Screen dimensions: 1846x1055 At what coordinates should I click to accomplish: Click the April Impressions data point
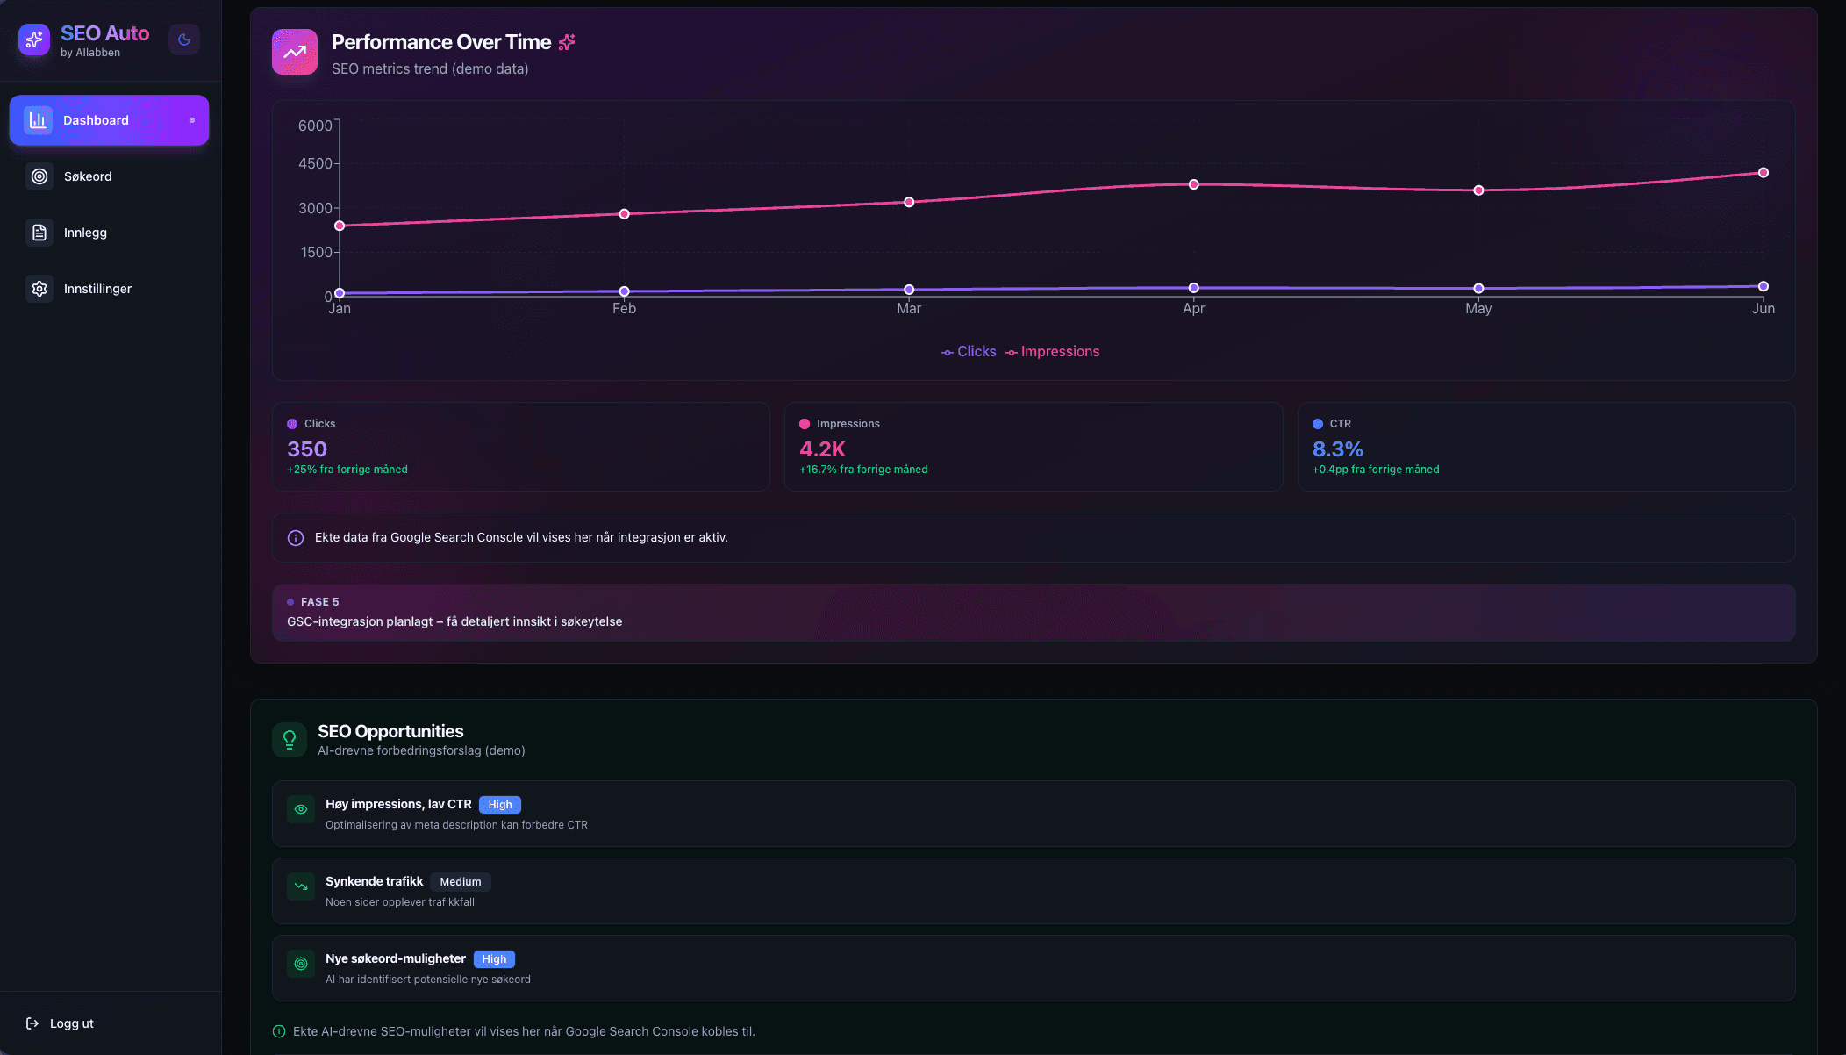[1193, 184]
